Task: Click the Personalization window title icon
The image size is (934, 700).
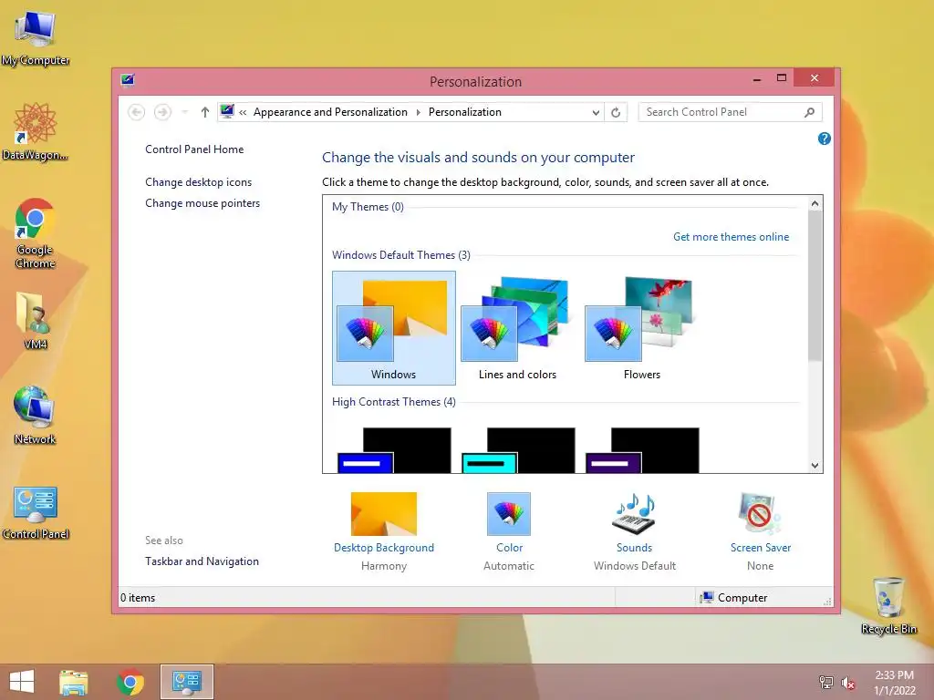Action: (128, 80)
